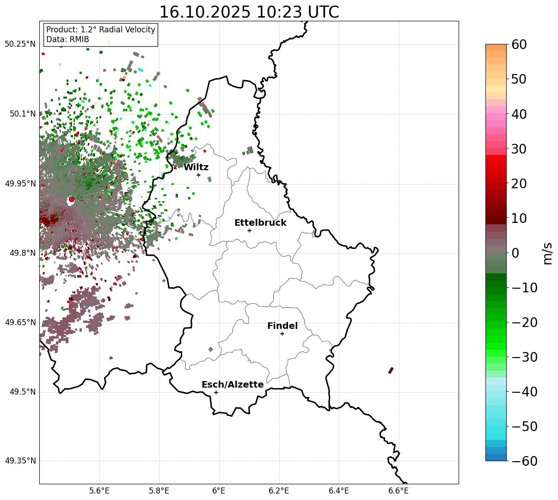558x500 pixels.
Task: Click the 49.35°N latitude tick label
Action: [x=20, y=461]
